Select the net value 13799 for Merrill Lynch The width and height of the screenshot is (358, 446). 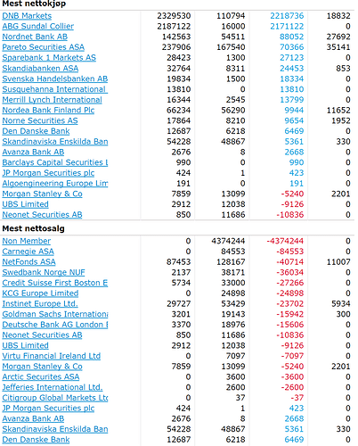[292, 100]
